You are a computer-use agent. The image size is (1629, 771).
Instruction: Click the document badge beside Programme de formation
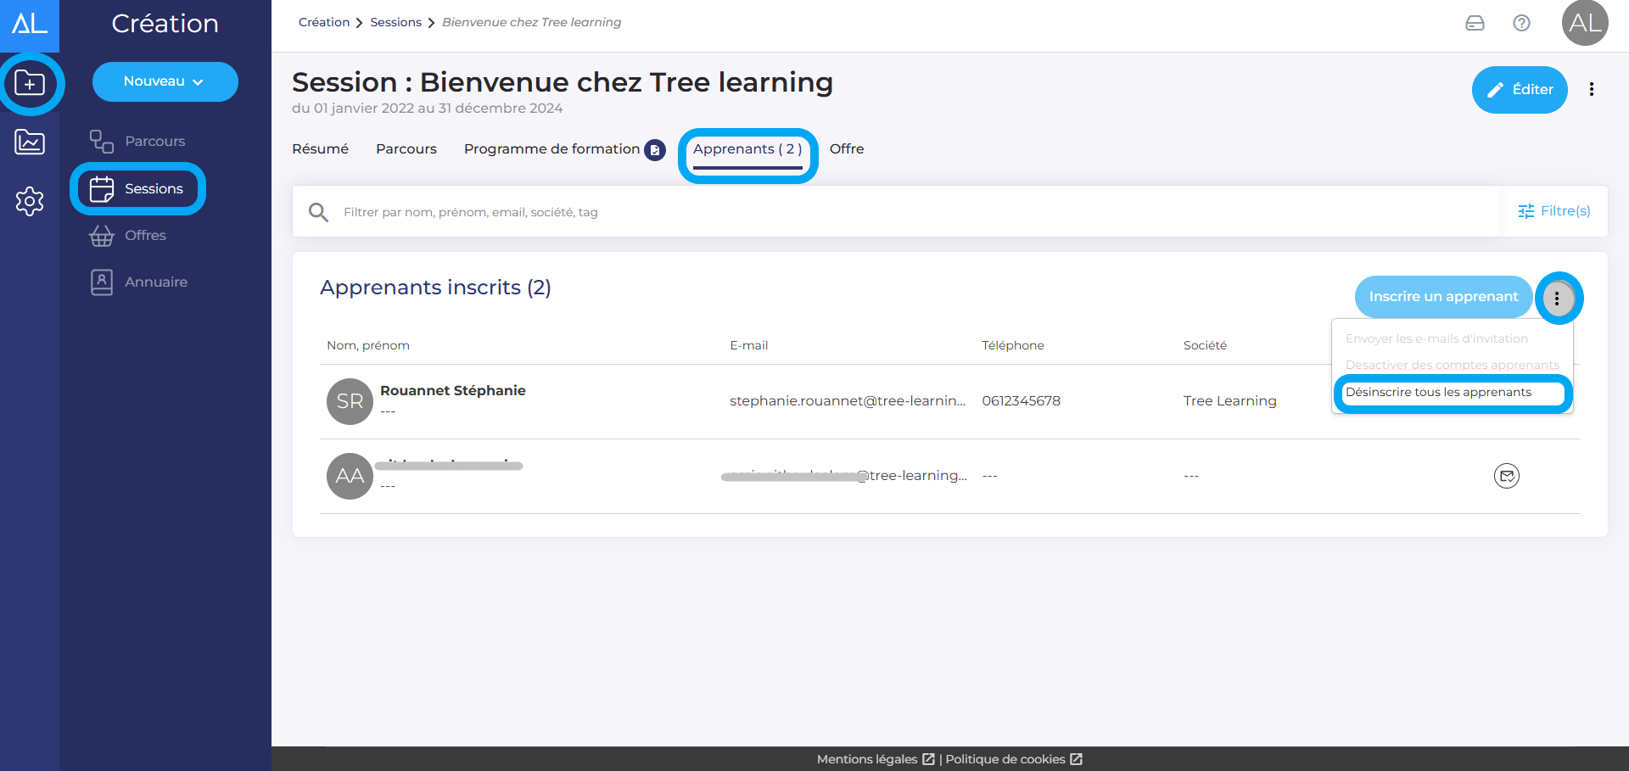tap(655, 150)
